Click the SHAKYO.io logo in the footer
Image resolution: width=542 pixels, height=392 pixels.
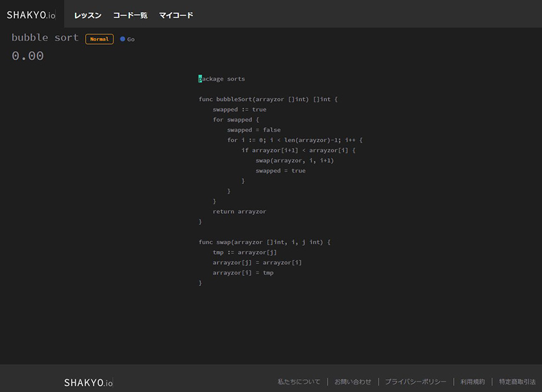[x=88, y=383]
